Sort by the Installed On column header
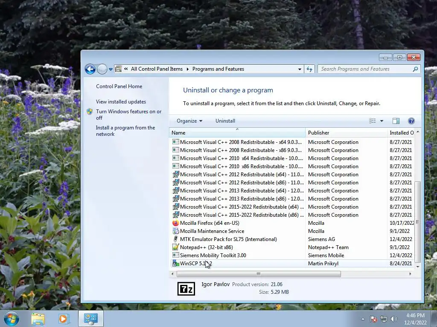This screenshot has height=327, width=437. pyautogui.click(x=401, y=133)
